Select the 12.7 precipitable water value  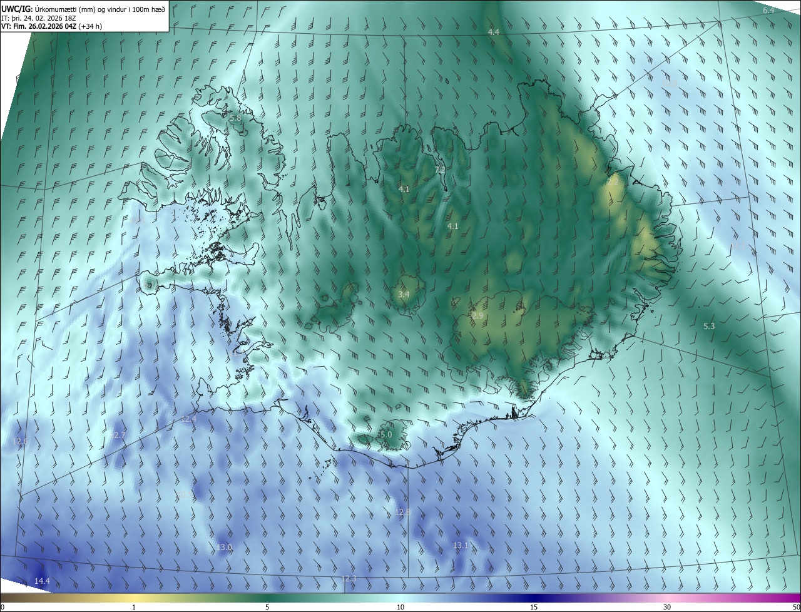[x=118, y=435]
